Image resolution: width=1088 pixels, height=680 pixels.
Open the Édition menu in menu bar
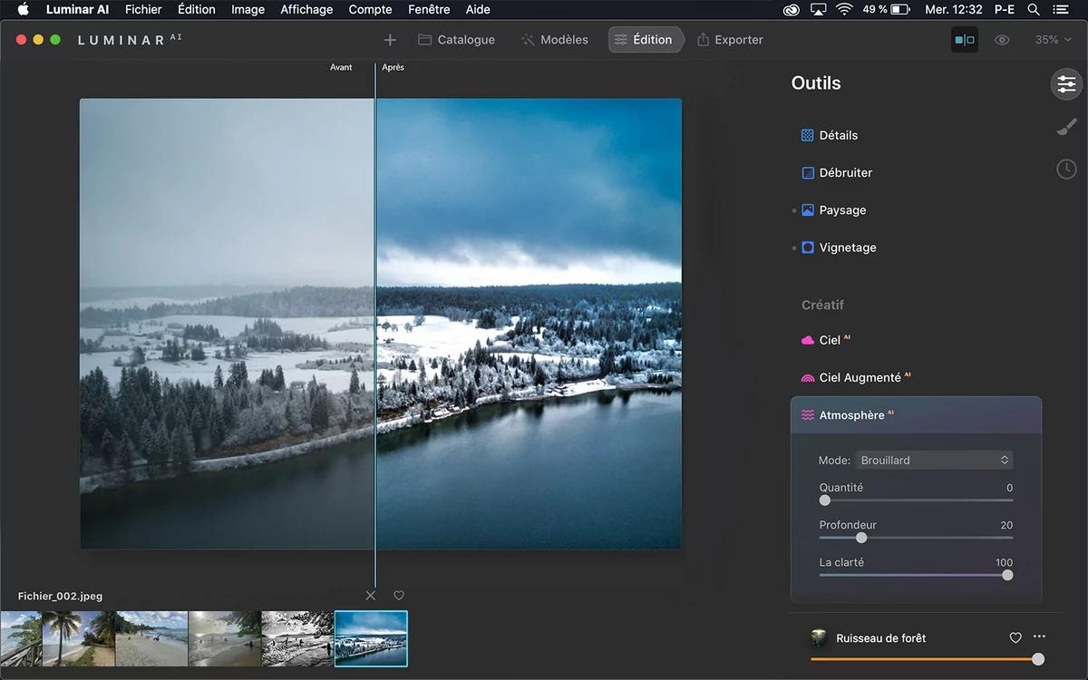pos(197,10)
